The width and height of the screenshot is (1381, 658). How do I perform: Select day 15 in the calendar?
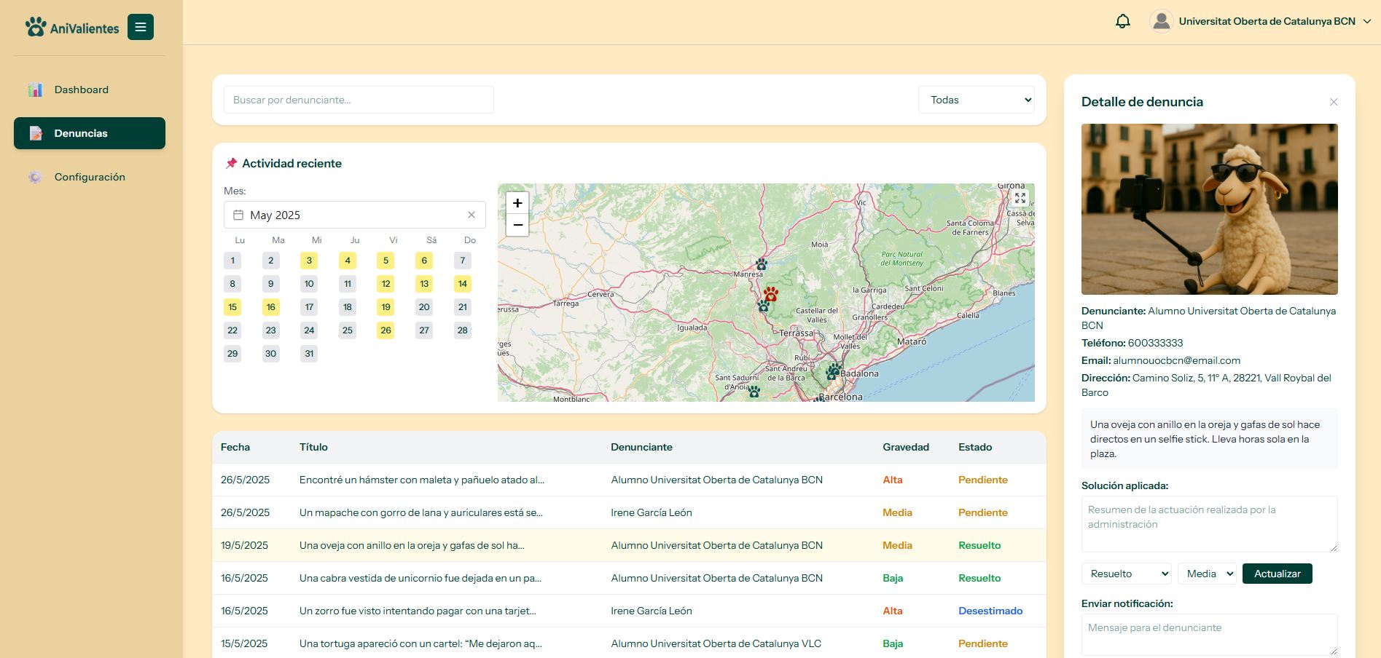click(232, 307)
